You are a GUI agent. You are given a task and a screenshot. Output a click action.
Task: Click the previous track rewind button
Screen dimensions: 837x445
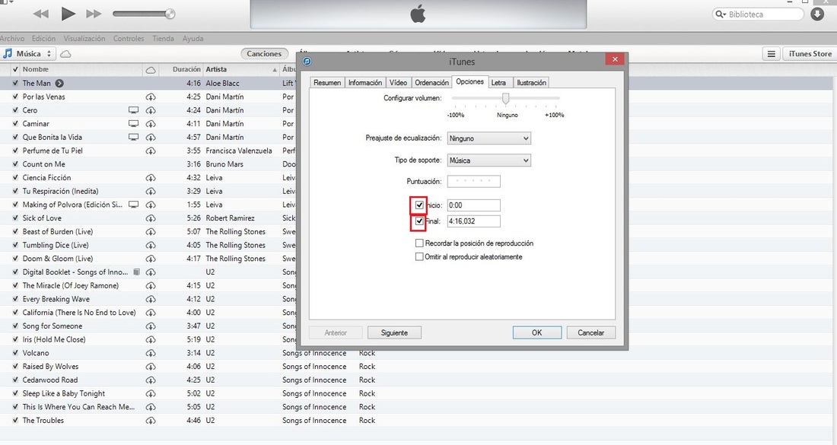[41, 14]
